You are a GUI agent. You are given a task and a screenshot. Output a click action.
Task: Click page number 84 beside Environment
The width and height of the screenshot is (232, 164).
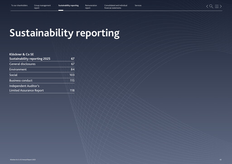(72, 69)
